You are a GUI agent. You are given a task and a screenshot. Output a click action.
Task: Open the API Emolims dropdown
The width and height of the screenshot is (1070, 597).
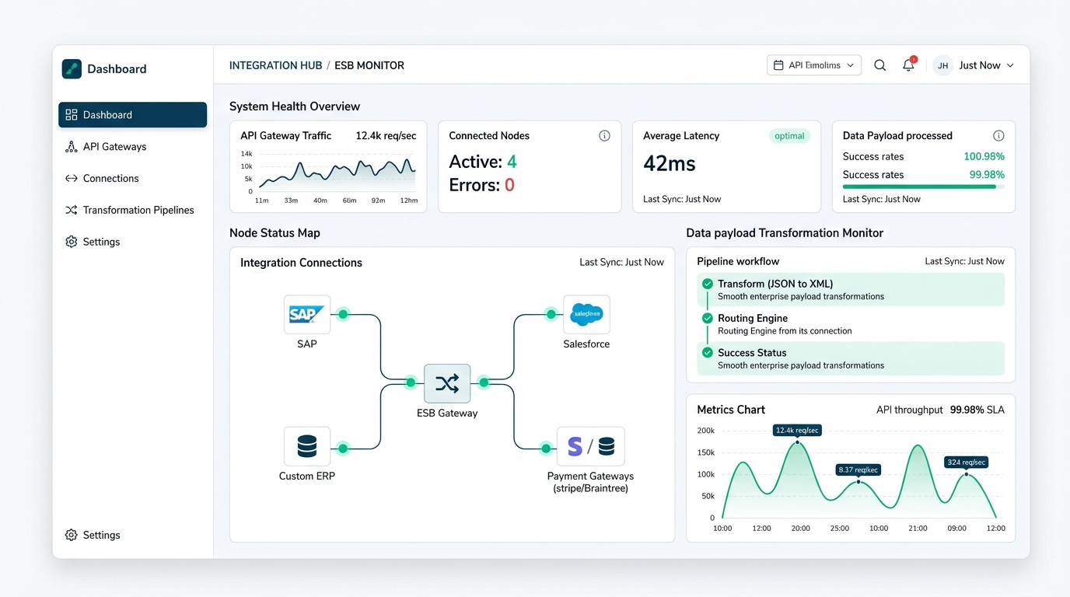click(814, 65)
